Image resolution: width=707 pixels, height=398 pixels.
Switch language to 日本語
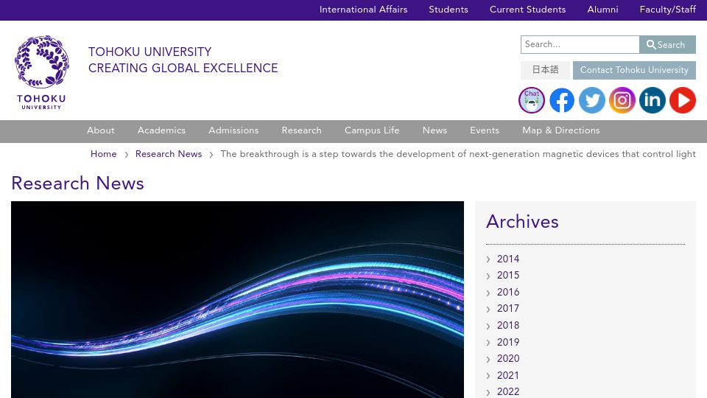pyautogui.click(x=545, y=70)
